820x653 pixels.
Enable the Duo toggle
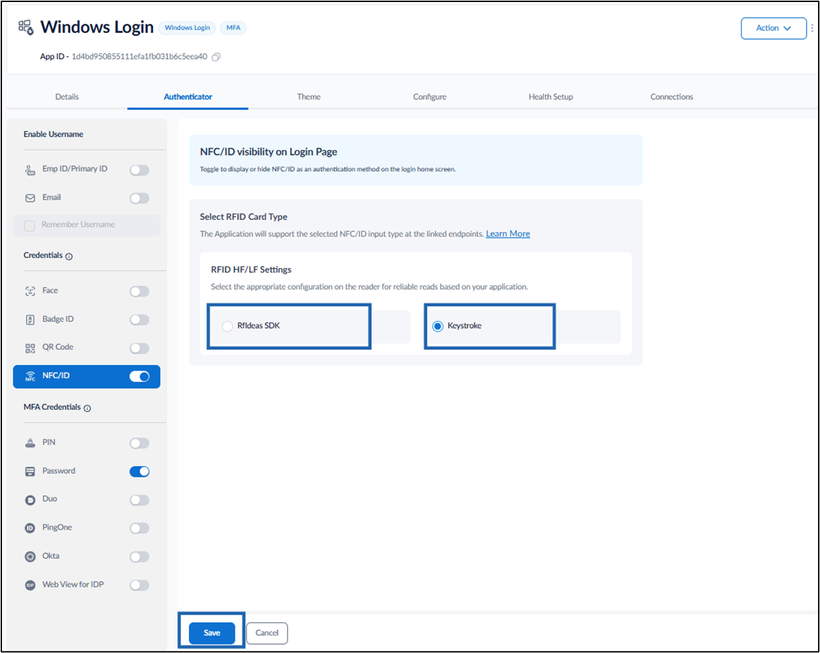[139, 500]
